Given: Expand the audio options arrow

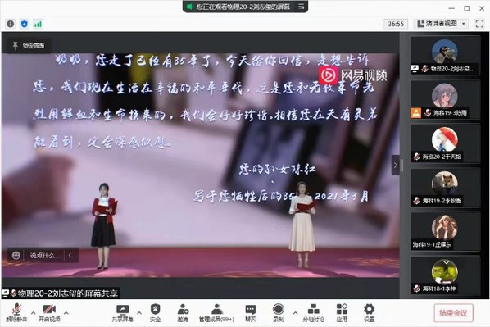Looking at the screenshot, I should coord(33,312).
